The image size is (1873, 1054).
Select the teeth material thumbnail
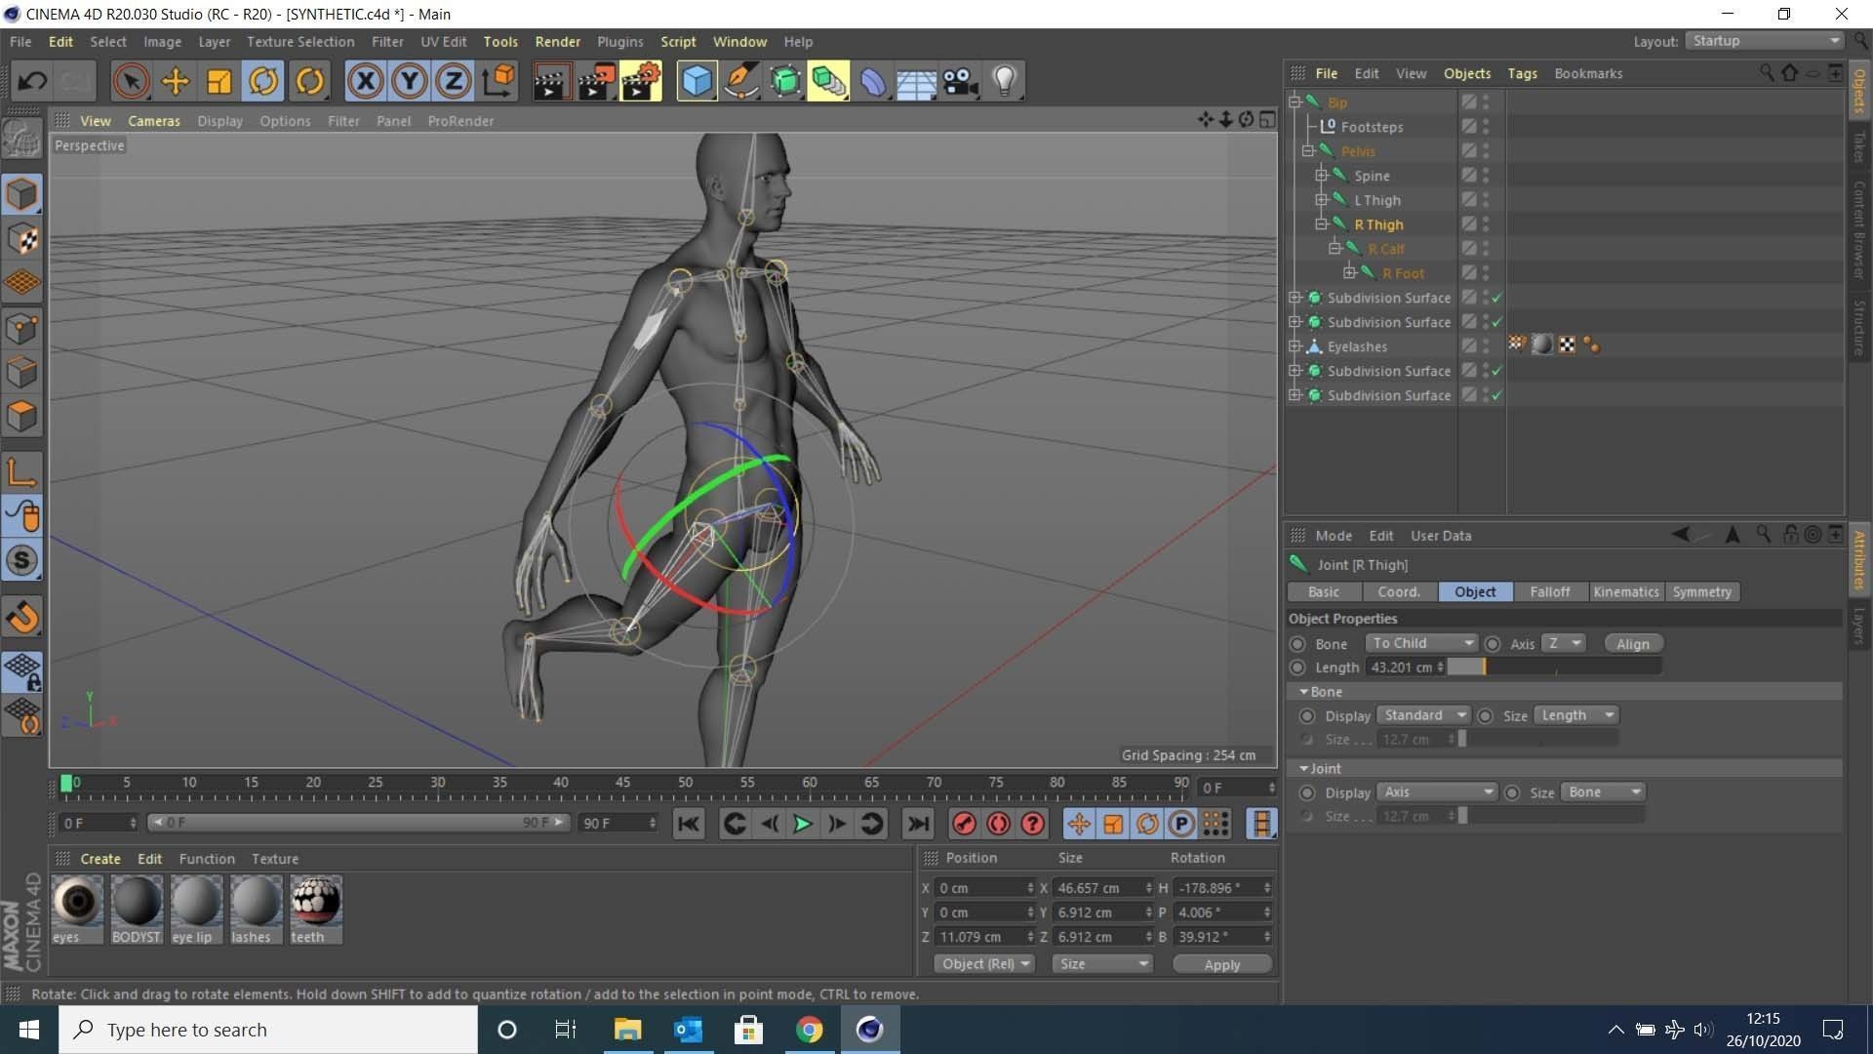pyautogui.click(x=315, y=902)
